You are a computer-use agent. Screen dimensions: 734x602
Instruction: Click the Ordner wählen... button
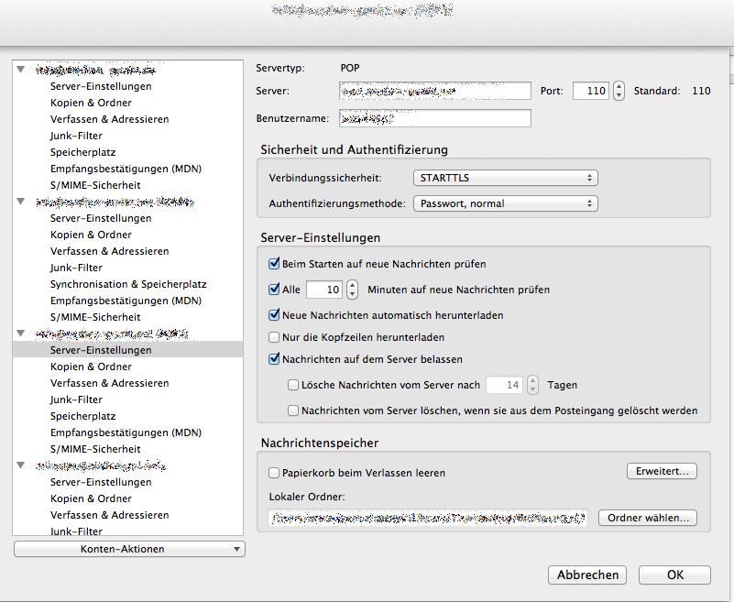pos(647,518)
